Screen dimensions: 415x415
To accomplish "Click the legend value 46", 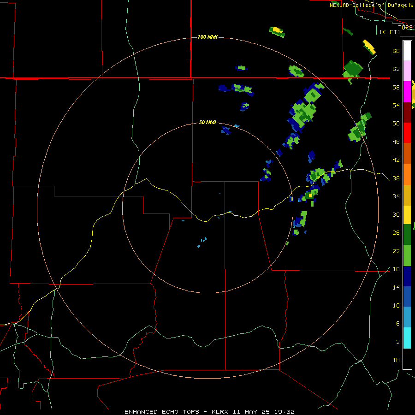I will point(396,142).
